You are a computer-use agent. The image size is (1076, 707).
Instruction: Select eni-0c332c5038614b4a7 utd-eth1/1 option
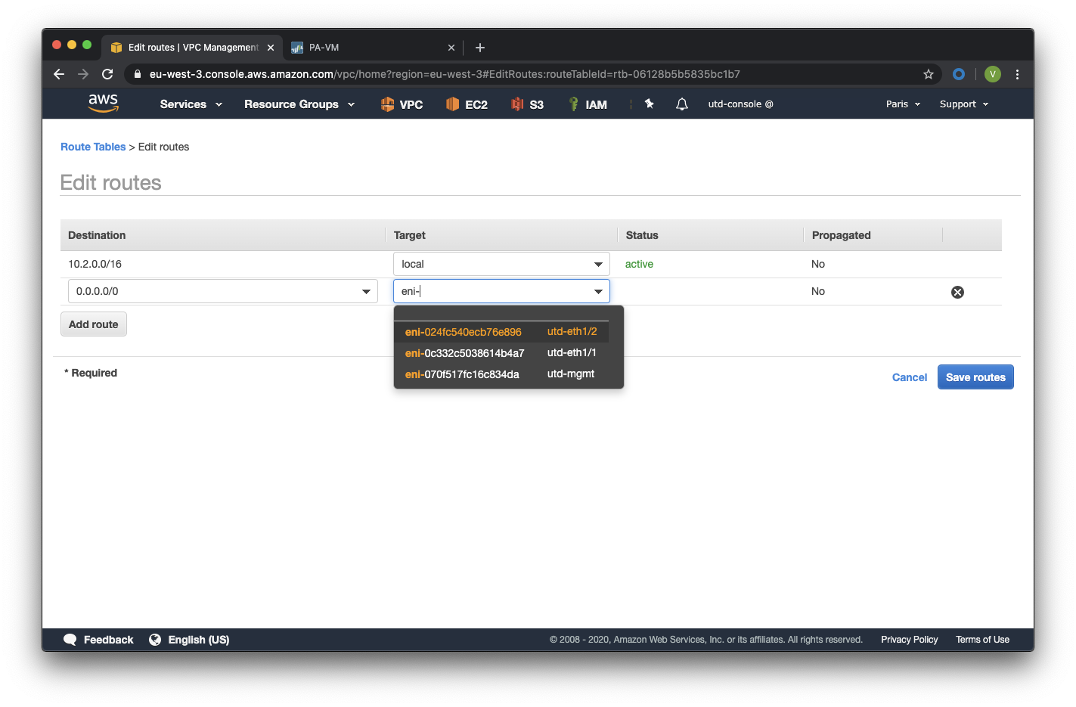click(x=501, y=353)
